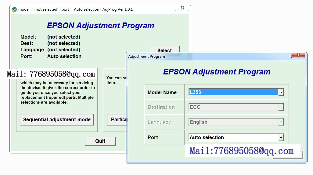Viewport: 313px width, 175px height.
Task: Click the Destination label in dialog
Action: point(161,107)
